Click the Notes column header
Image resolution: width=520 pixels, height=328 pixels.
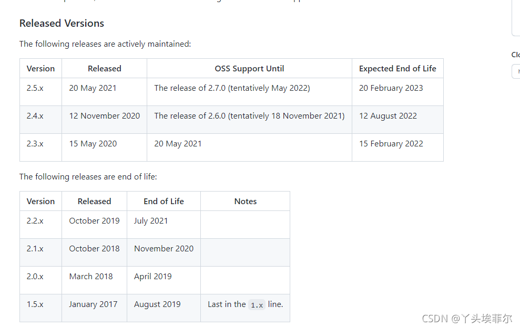coord(246,201)
